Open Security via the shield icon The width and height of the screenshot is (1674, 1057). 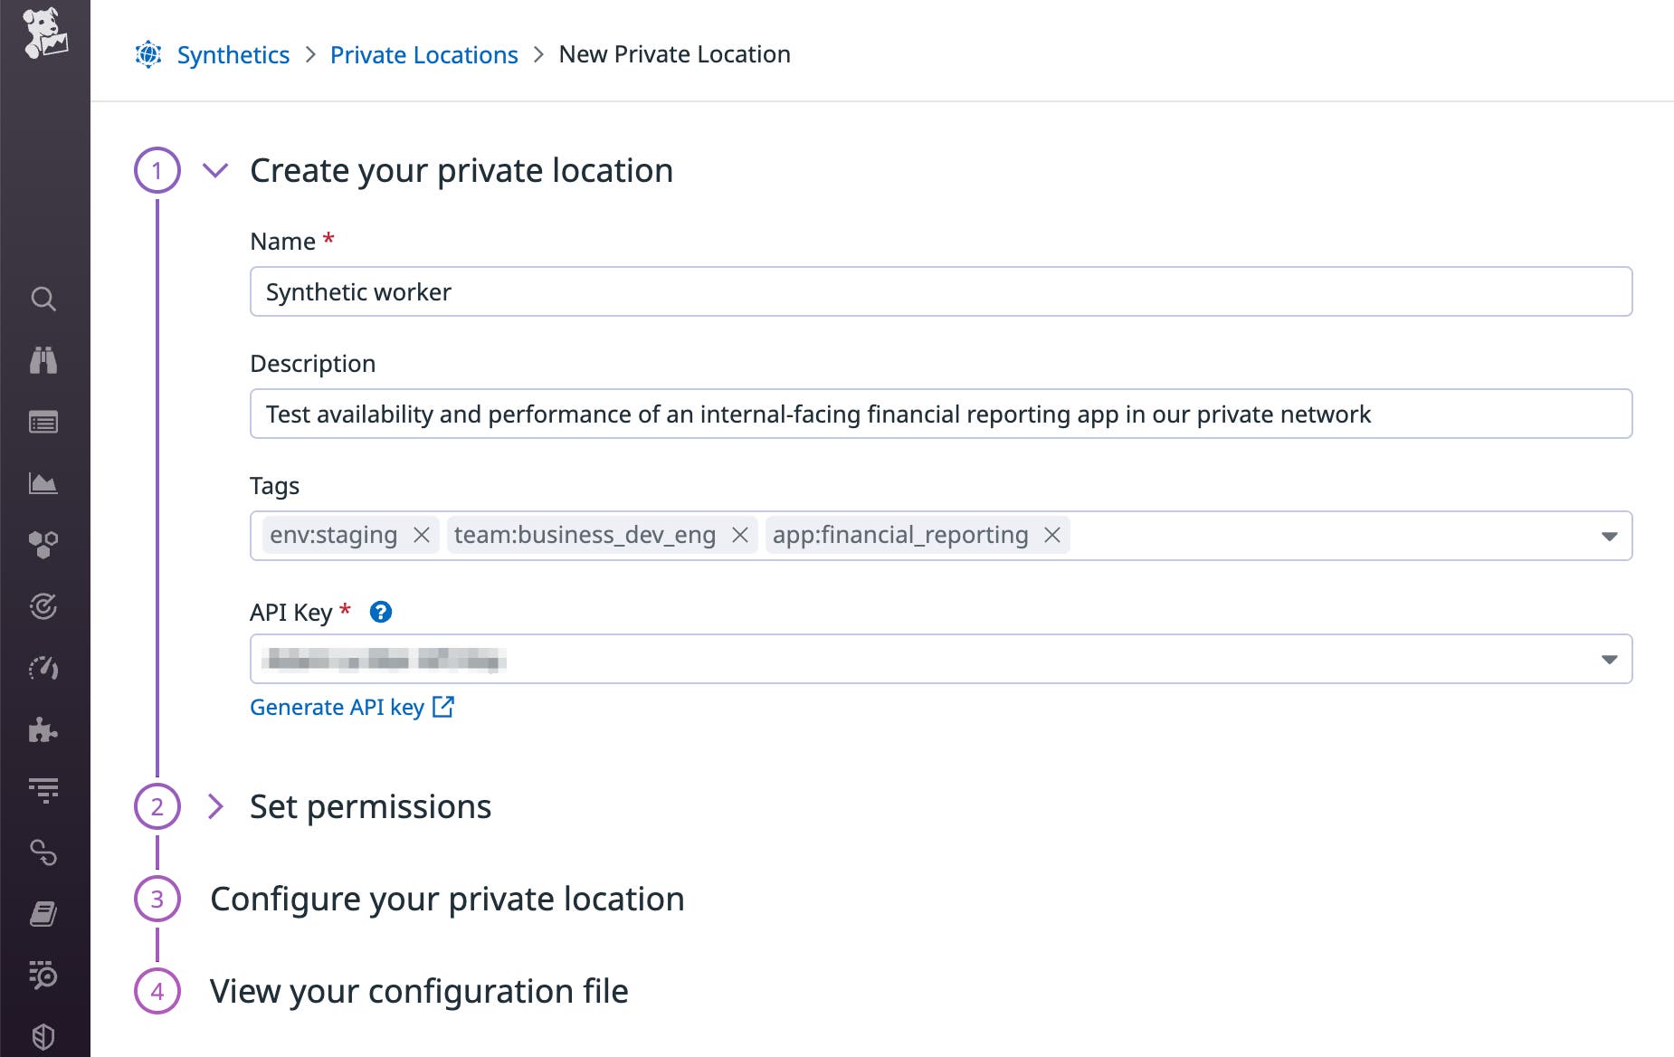click(x=44, y=1034)
